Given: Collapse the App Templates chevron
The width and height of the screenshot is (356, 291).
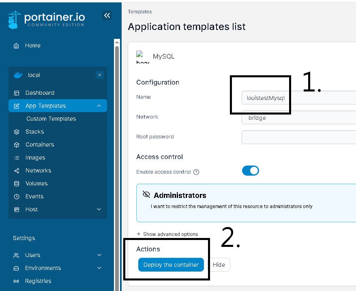Looking at the screenshot, I should (x=99, y=106).
